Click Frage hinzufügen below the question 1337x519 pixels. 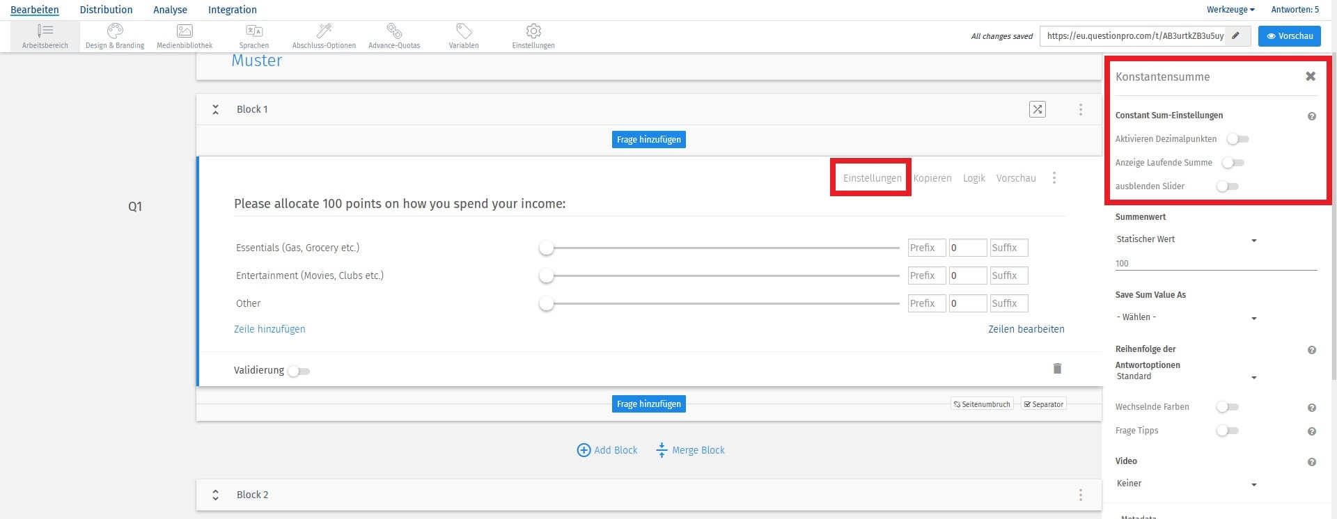(649, 404)
